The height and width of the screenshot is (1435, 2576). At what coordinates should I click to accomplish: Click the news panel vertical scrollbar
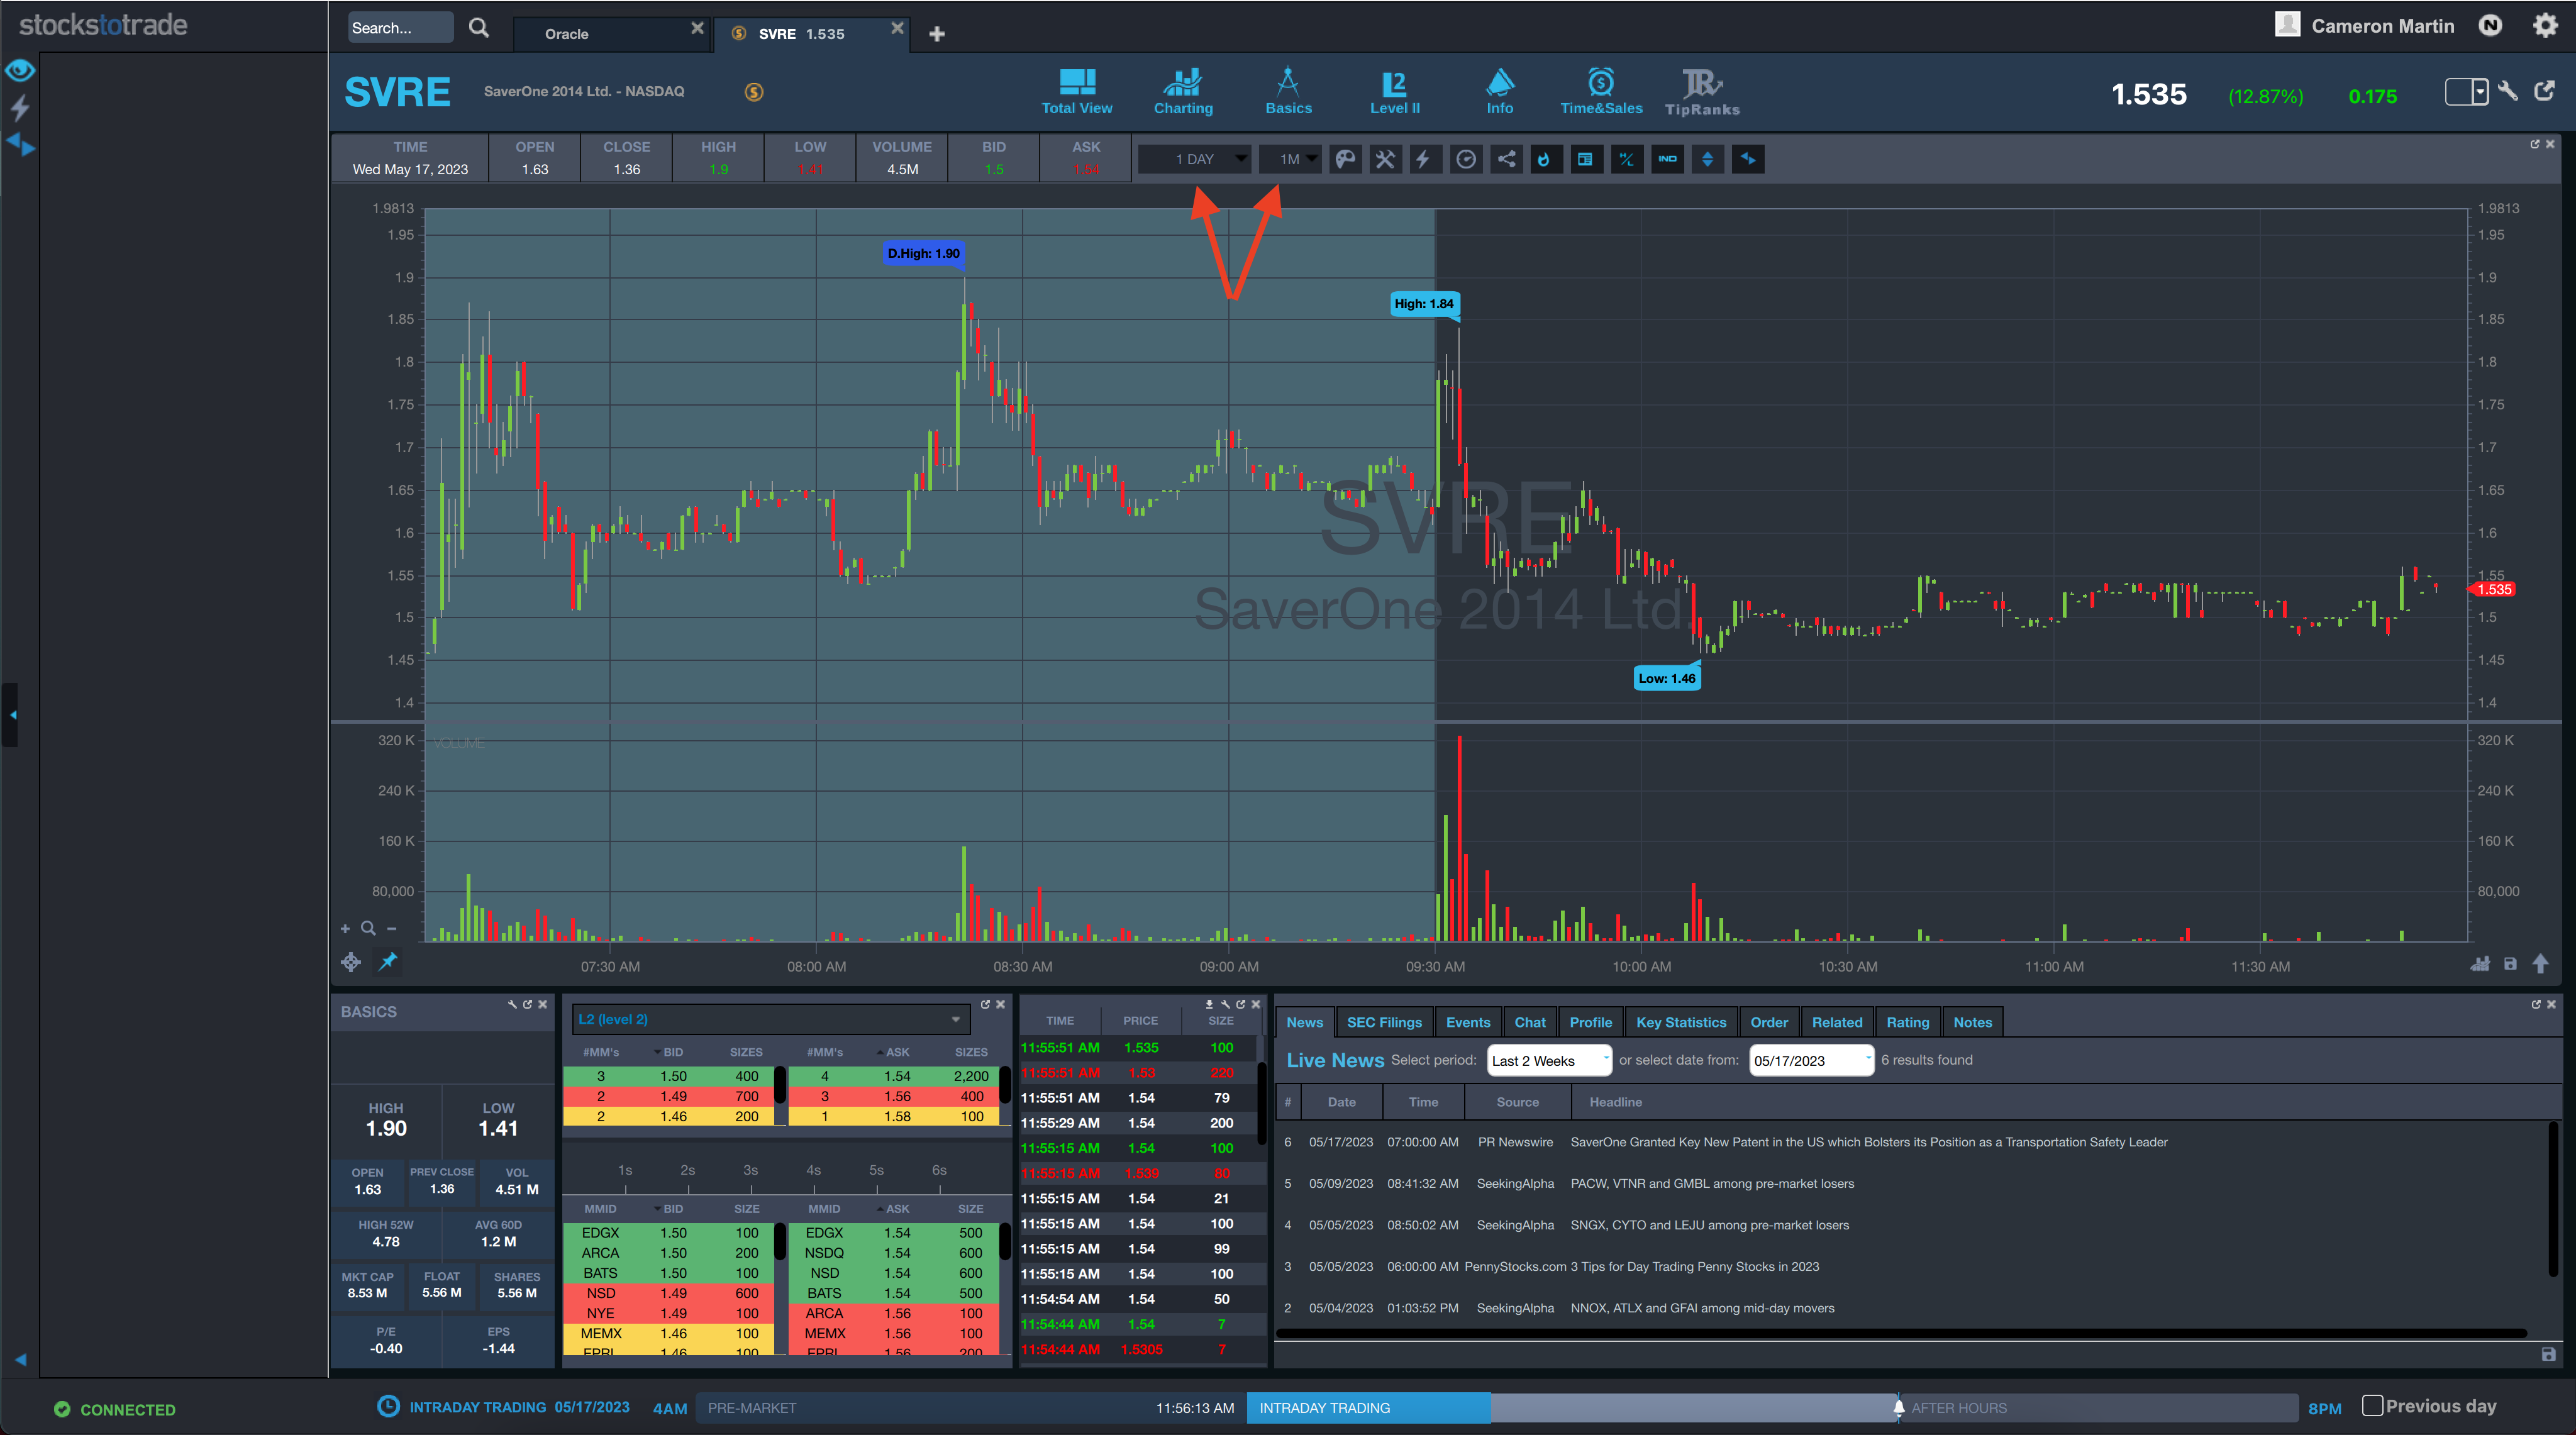pos(2553,1198)
